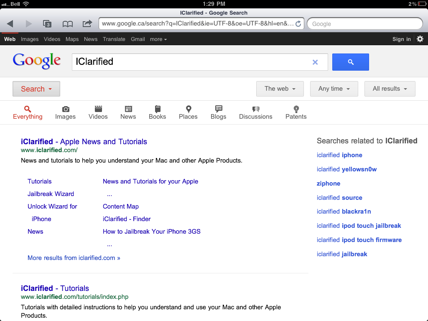Open the tabs switcher icon
The height and width of the screenshot is (321, 428).
(x=47, y=24)
